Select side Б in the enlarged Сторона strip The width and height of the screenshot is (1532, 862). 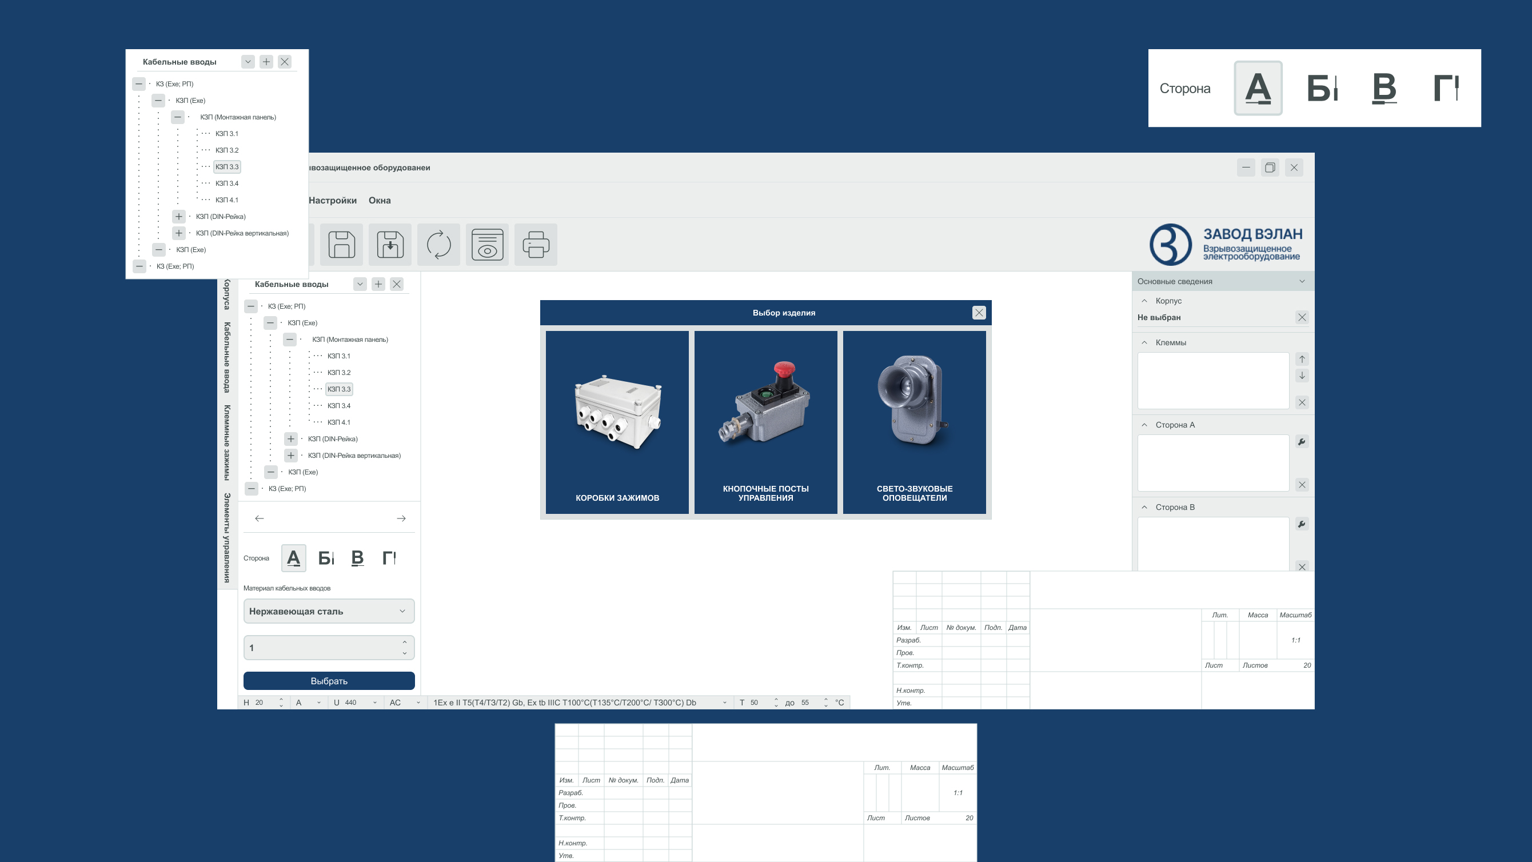pyautogui.click(x=1322, y=88)
